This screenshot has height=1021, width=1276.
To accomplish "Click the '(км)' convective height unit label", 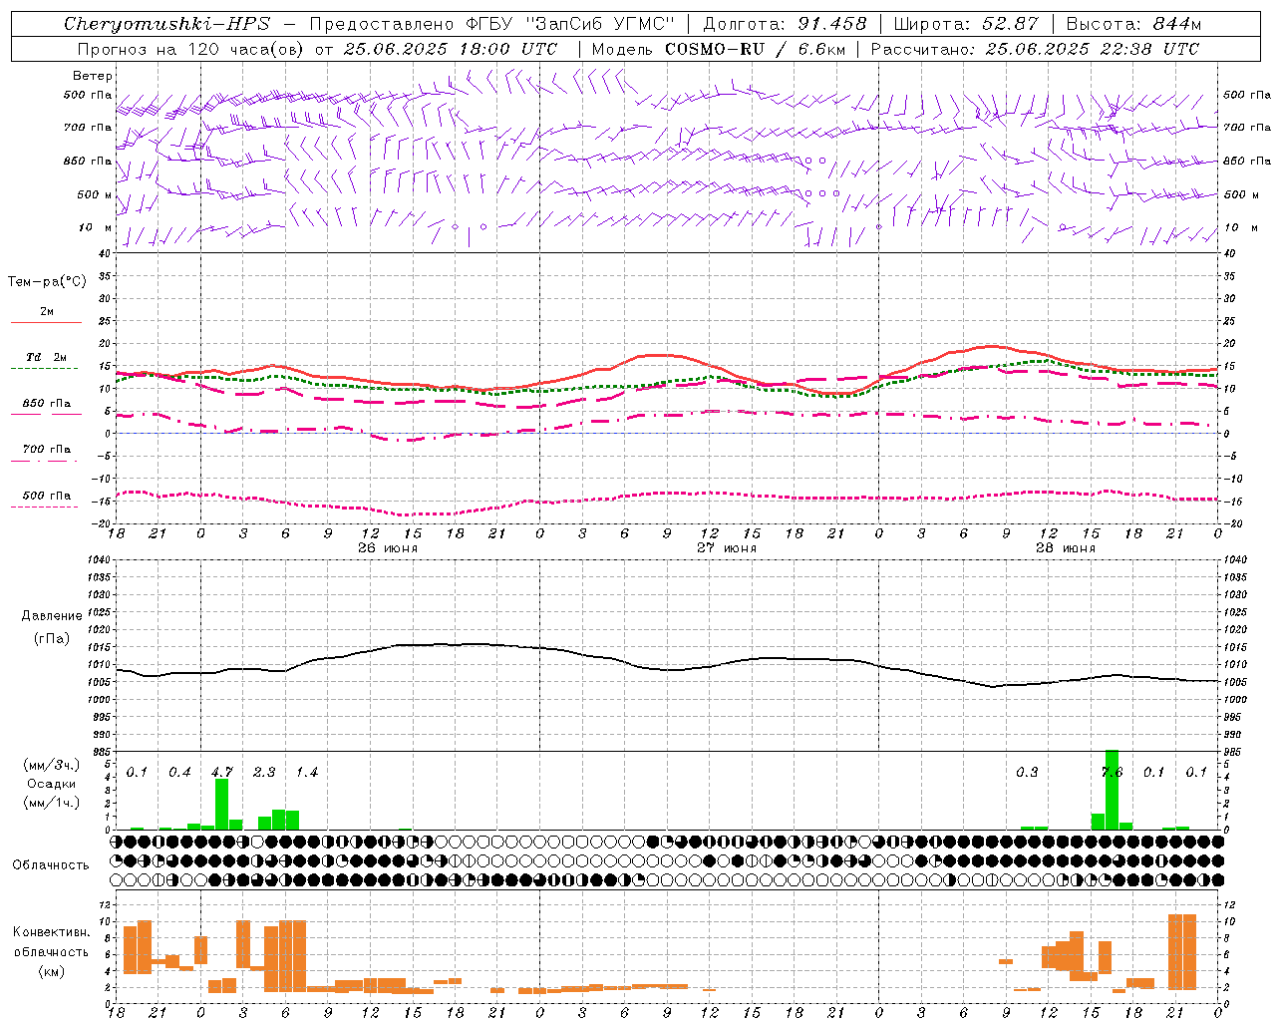I will [51, 971].
